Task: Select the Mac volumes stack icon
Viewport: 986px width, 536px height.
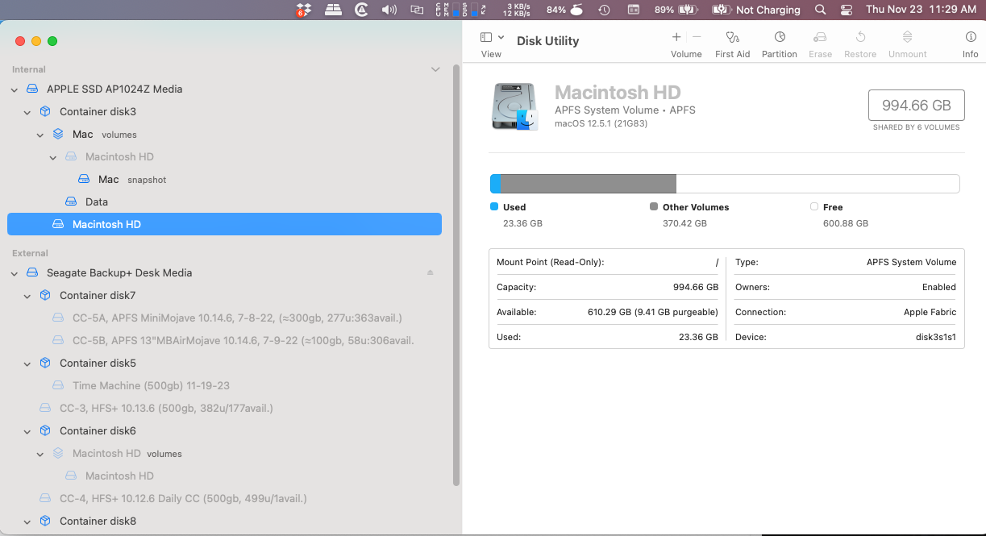Action: [x=58, y=135]
